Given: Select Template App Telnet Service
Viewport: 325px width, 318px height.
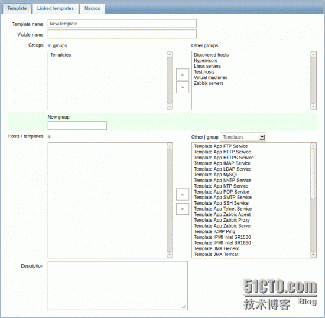Looking at the screenshot, I should pyautogui.click(x=223, y=209).
